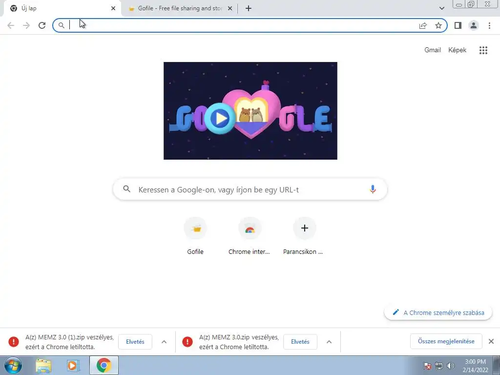Click the warning icon for MEMZ 3.0.zip
The width and height of the screenshot is (500, 375).
coord(187,342)
